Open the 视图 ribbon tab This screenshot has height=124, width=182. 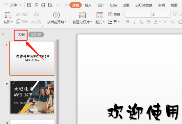pyautogui.click(x=174, y=5)
